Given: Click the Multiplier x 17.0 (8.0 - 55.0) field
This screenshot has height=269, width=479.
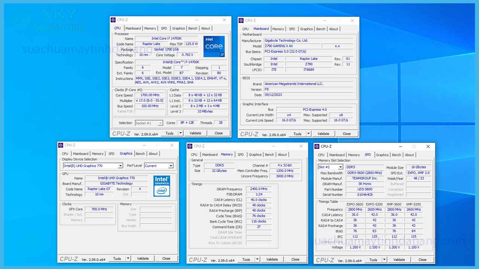Looking at the screenshot, I should click(149, 101).
